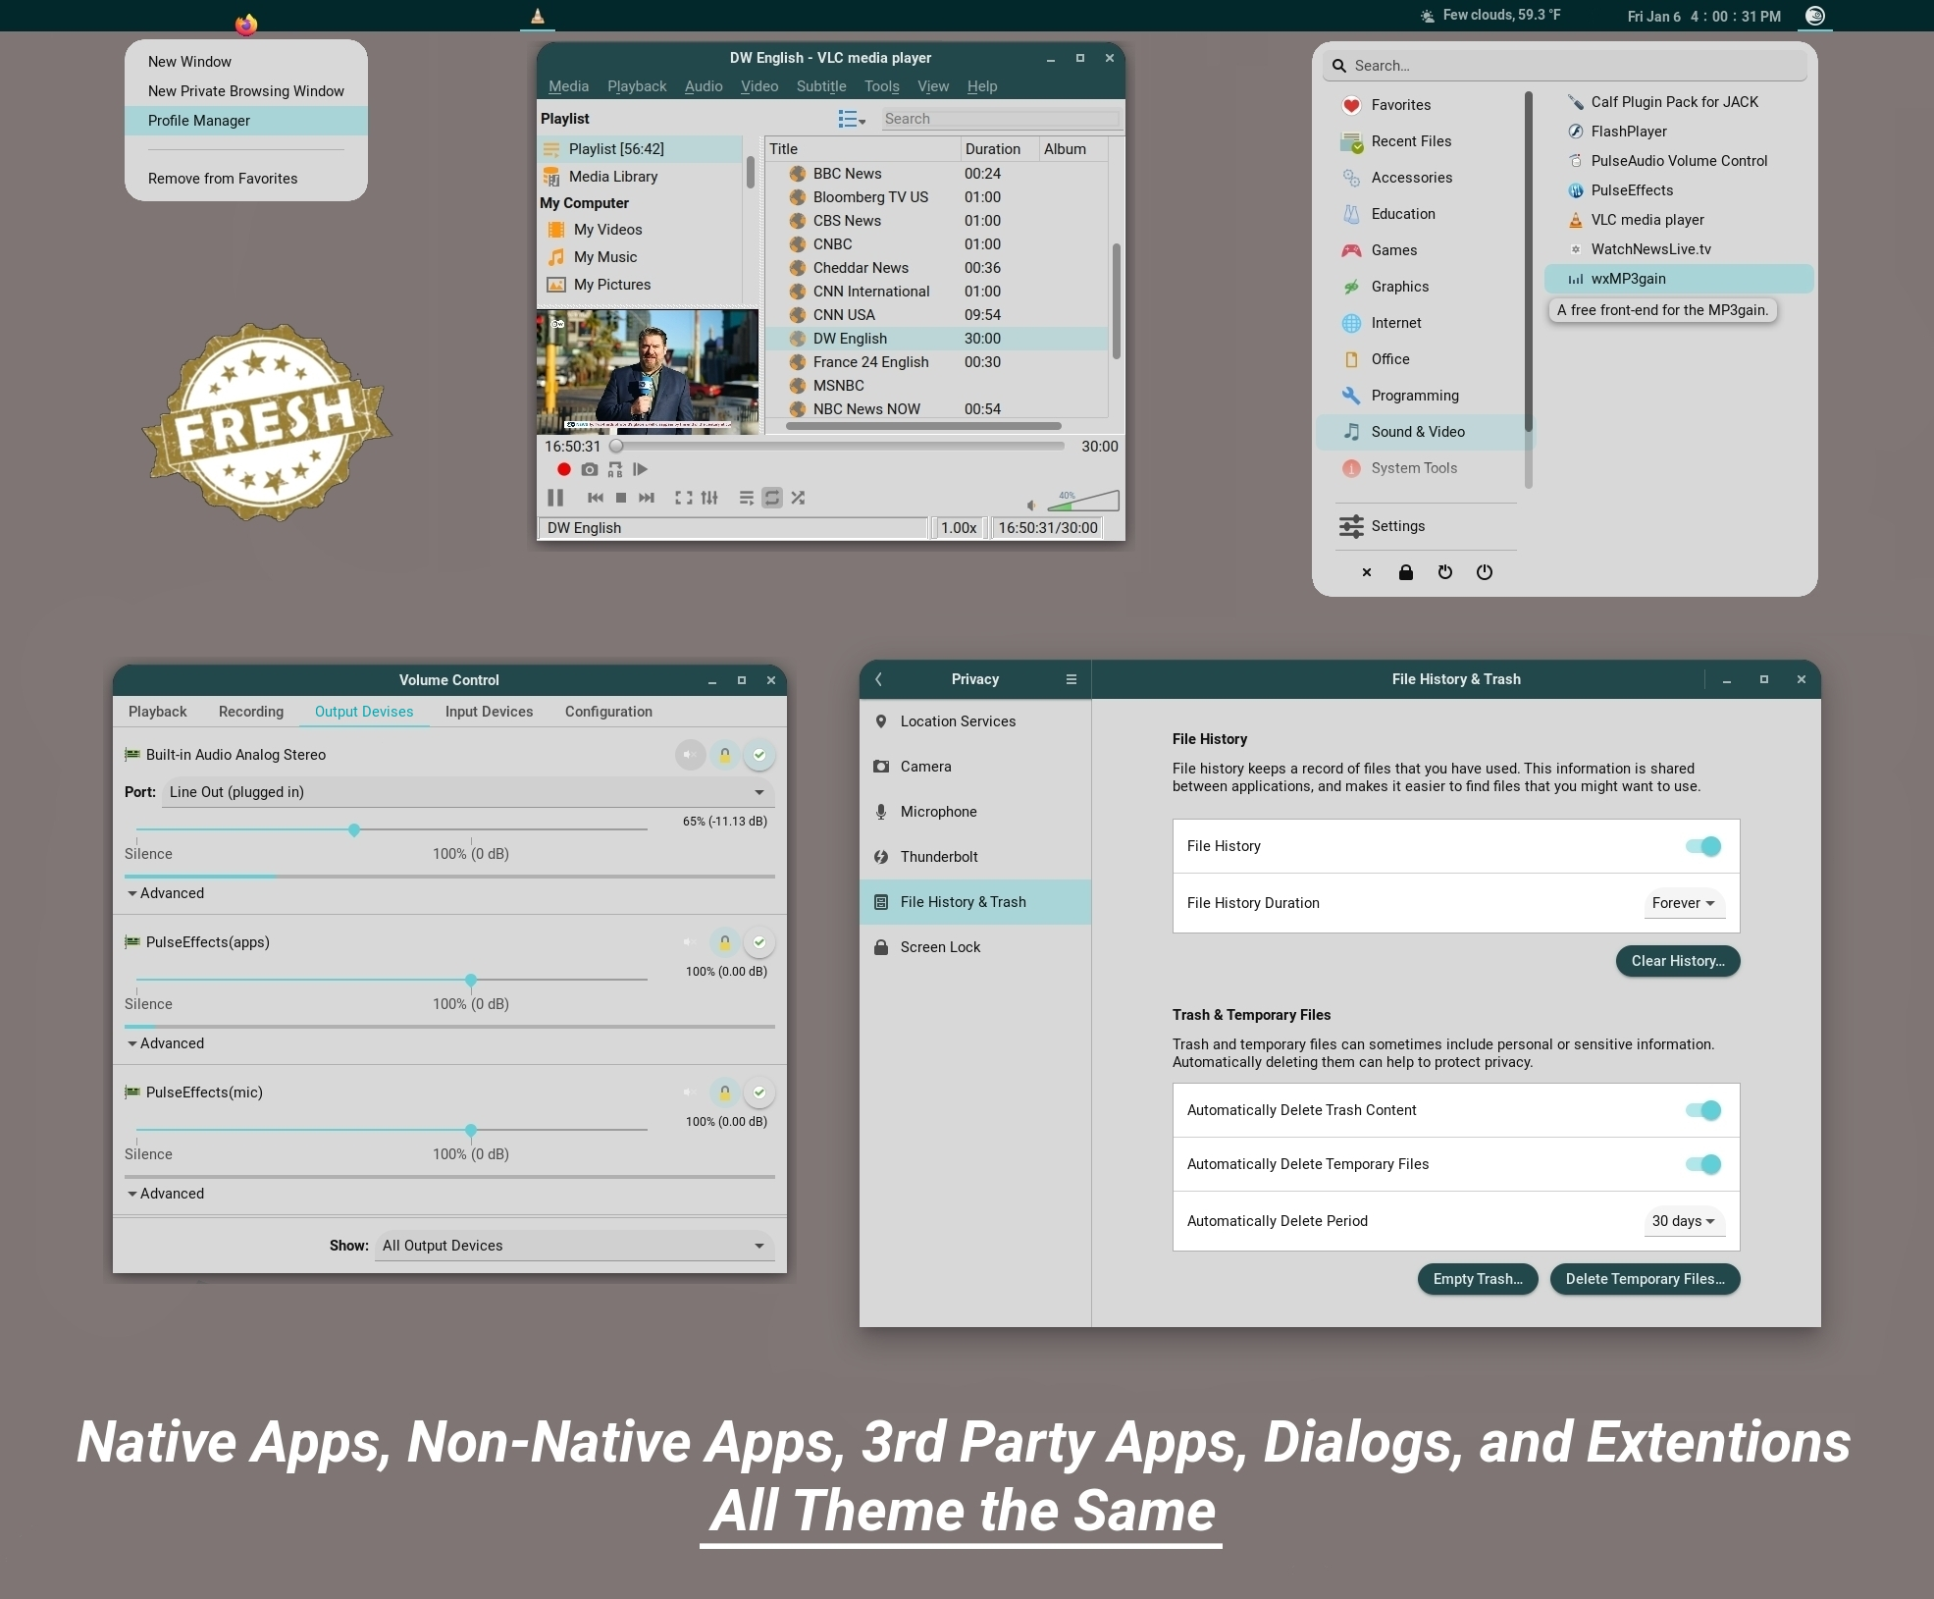Screen dimensions: 1934x1599
Task: Skip to the previous media in VLC
Action: coord(596,498)
